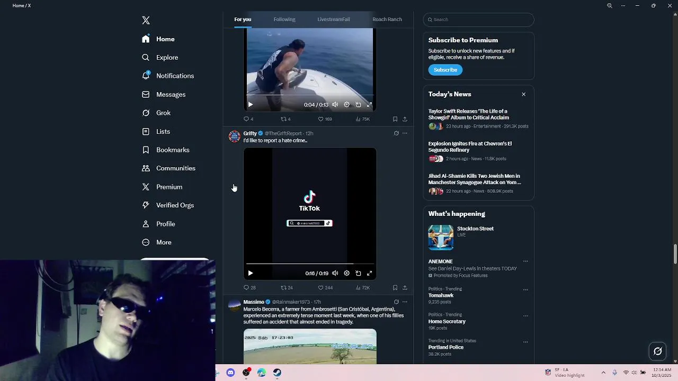The width and height of the screenshot is (678, 381).
Task: Open Chevron El Segundo Refinery news
Action: pyautogui.click(x=478, y=151)
